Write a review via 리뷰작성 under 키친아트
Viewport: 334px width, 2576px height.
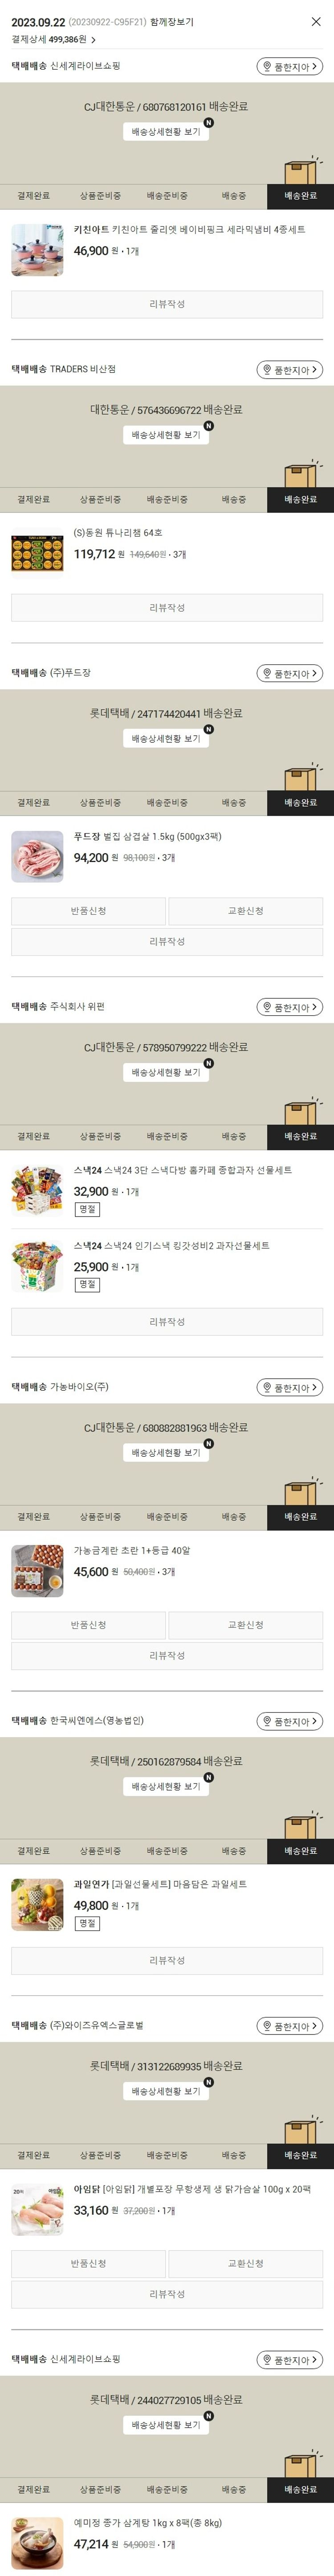[x=167, y=304]
